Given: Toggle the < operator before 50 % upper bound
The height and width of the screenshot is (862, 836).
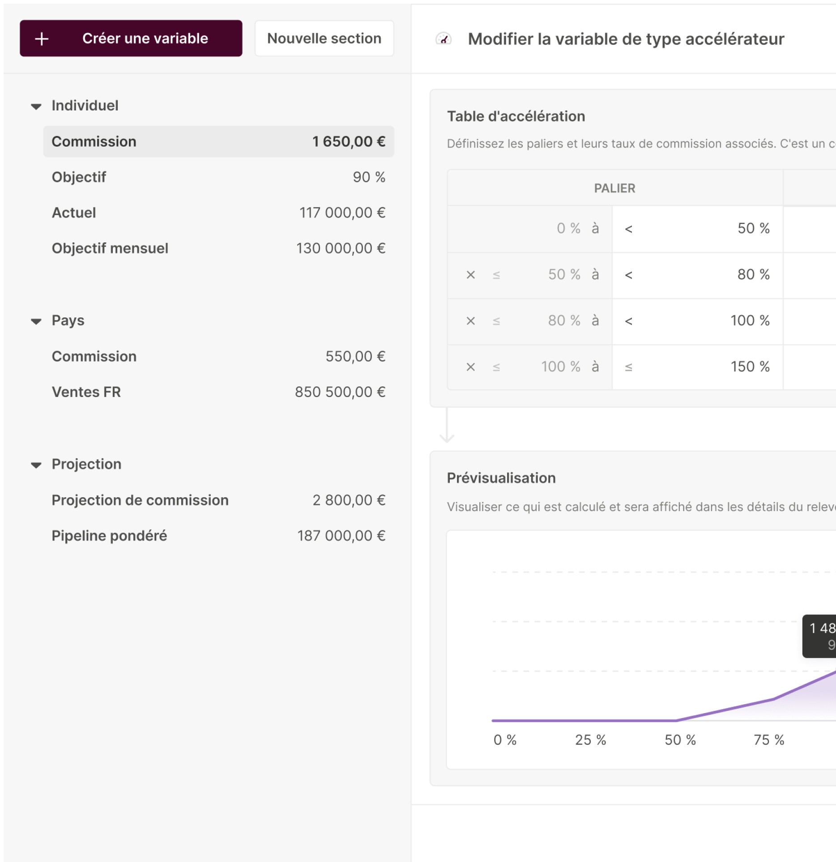Looking at the screenshot, I should tap(628, 229).
